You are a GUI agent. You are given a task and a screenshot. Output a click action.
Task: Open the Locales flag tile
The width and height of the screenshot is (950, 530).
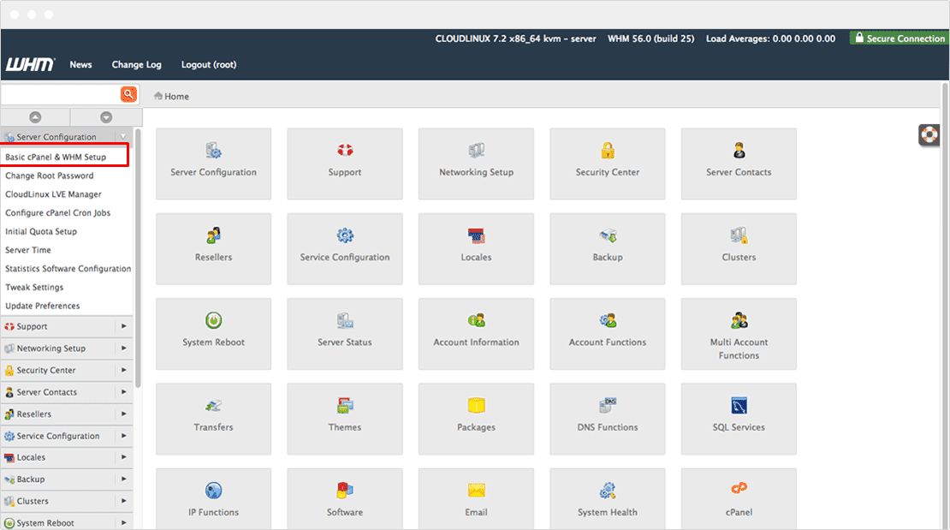[476, 248]
